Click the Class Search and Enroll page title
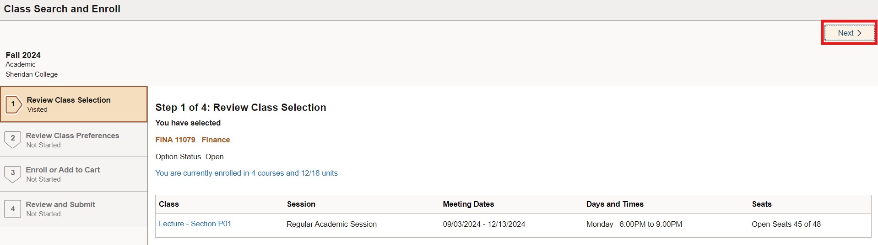878x245 pixels. tap(62, 9)
